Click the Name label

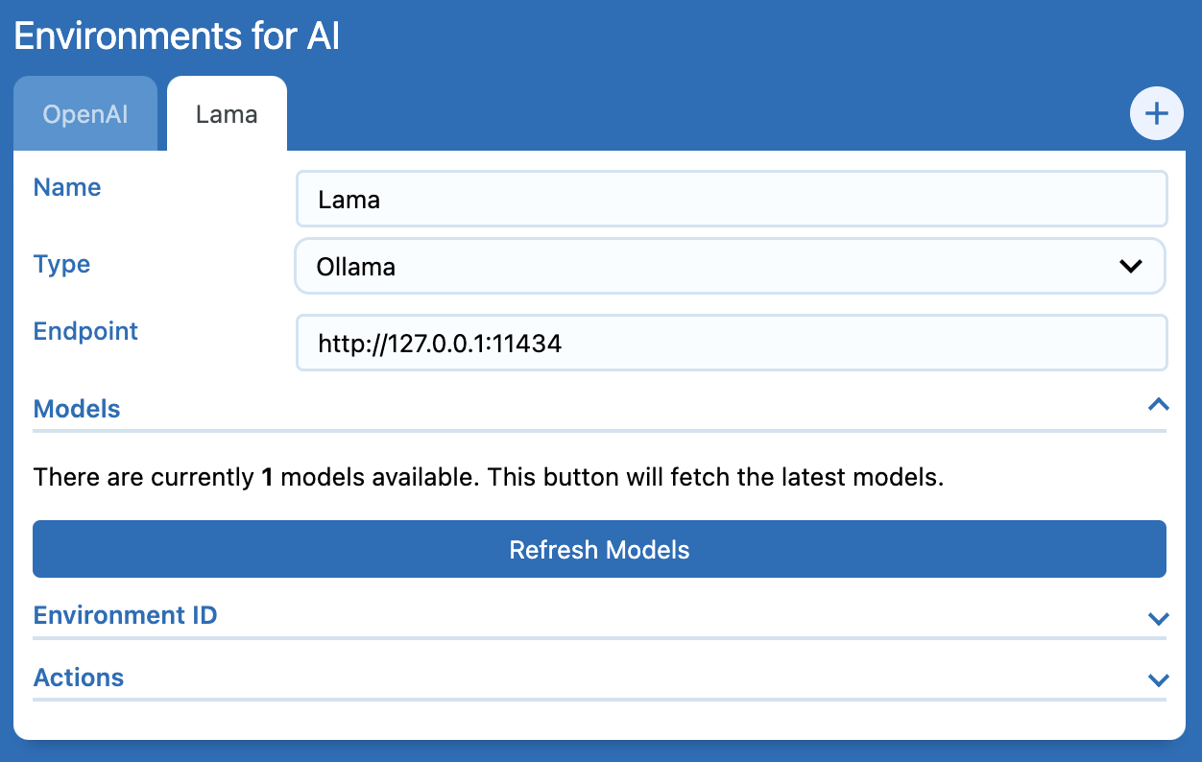[x=67, y=187]
